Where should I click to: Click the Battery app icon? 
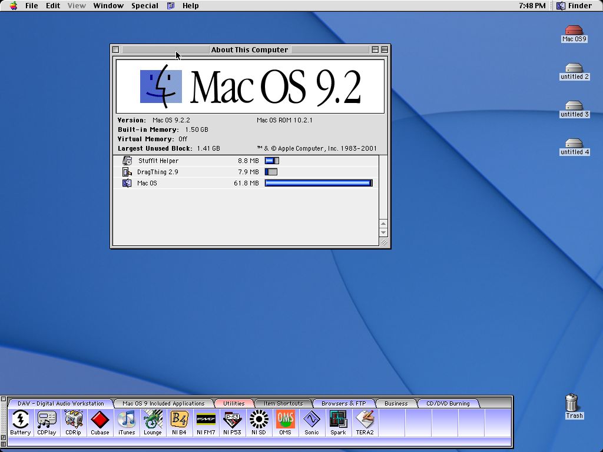click(21, 420)
